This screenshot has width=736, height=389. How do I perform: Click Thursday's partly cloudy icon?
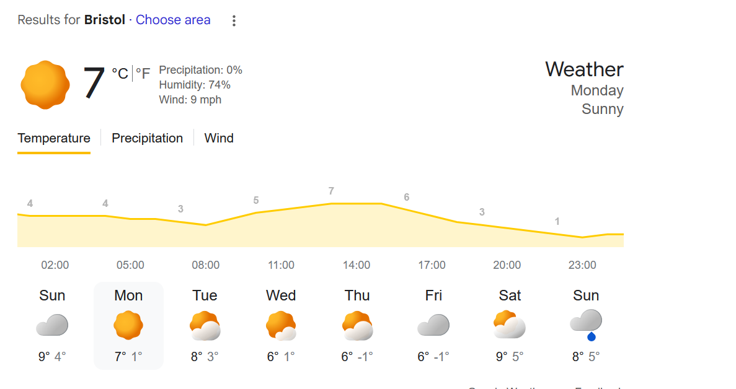[357, 326]
